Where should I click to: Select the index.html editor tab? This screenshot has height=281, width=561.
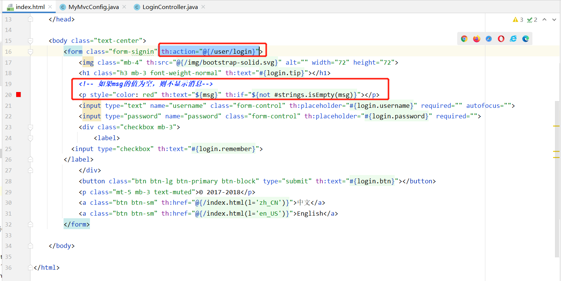point(30,7)
